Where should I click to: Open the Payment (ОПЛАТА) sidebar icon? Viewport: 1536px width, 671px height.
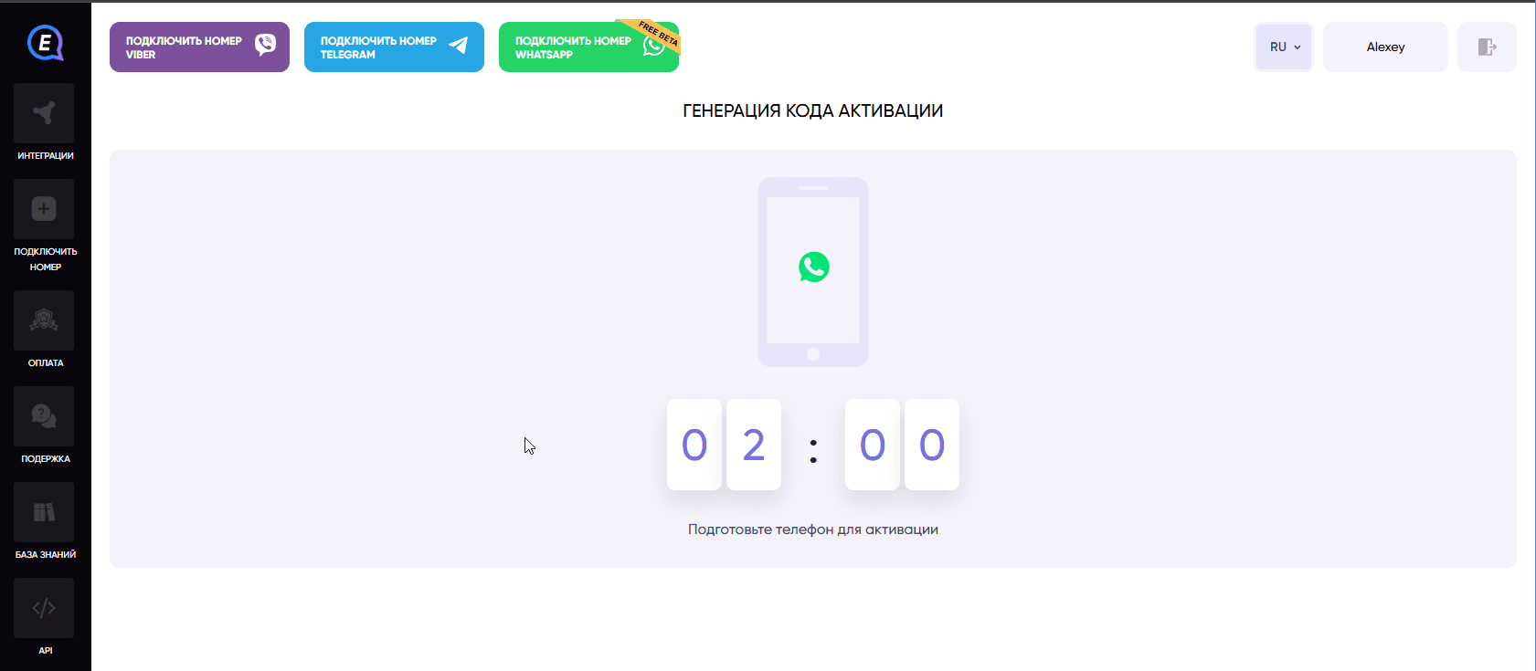pyautogui.click(x=44, y=320)
